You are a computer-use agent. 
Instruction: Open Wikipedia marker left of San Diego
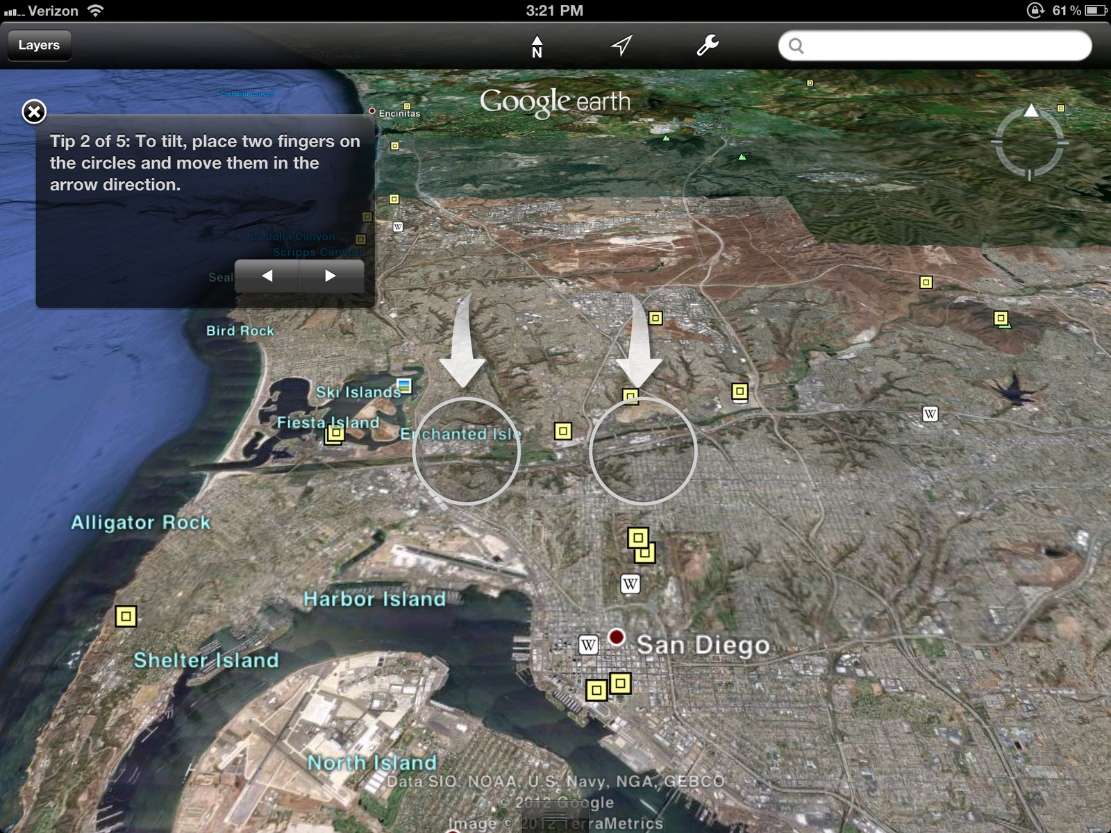click(x=588, y=645)
